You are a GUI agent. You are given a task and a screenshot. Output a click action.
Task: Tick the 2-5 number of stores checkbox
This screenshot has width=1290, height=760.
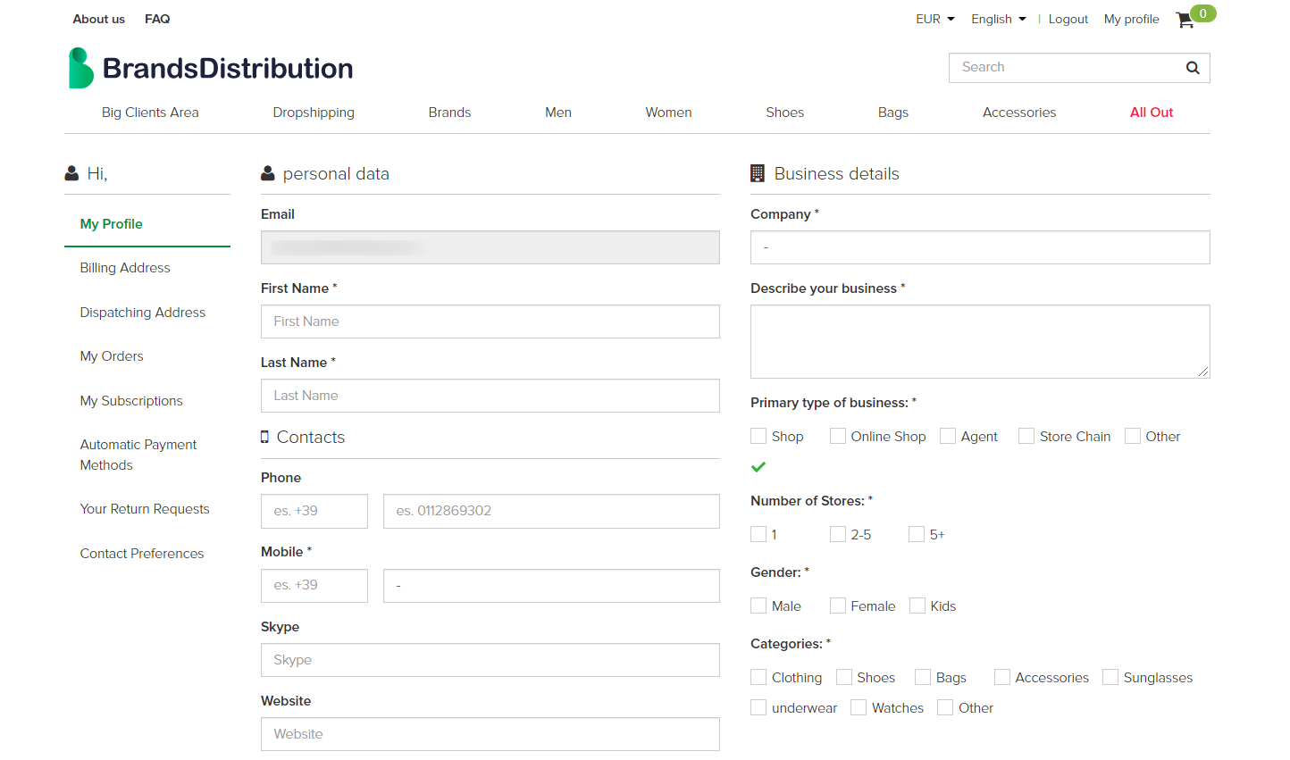pyautogui.click(x=838, y=534)
